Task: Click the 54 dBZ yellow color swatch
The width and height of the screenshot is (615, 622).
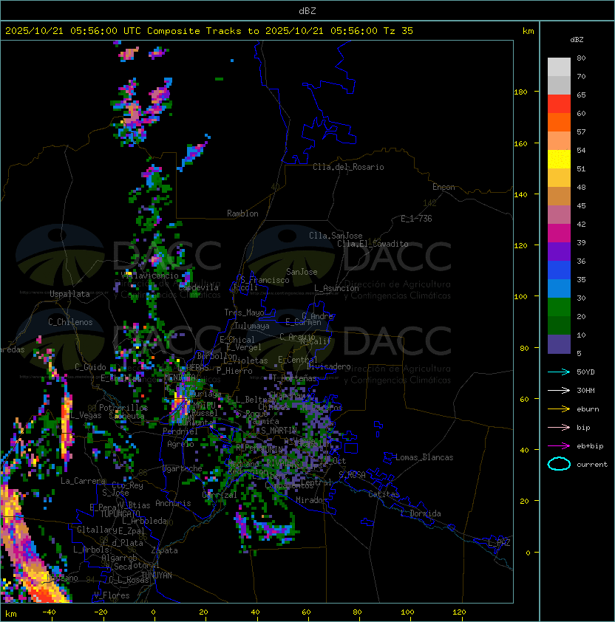Action: pos(559,160)
